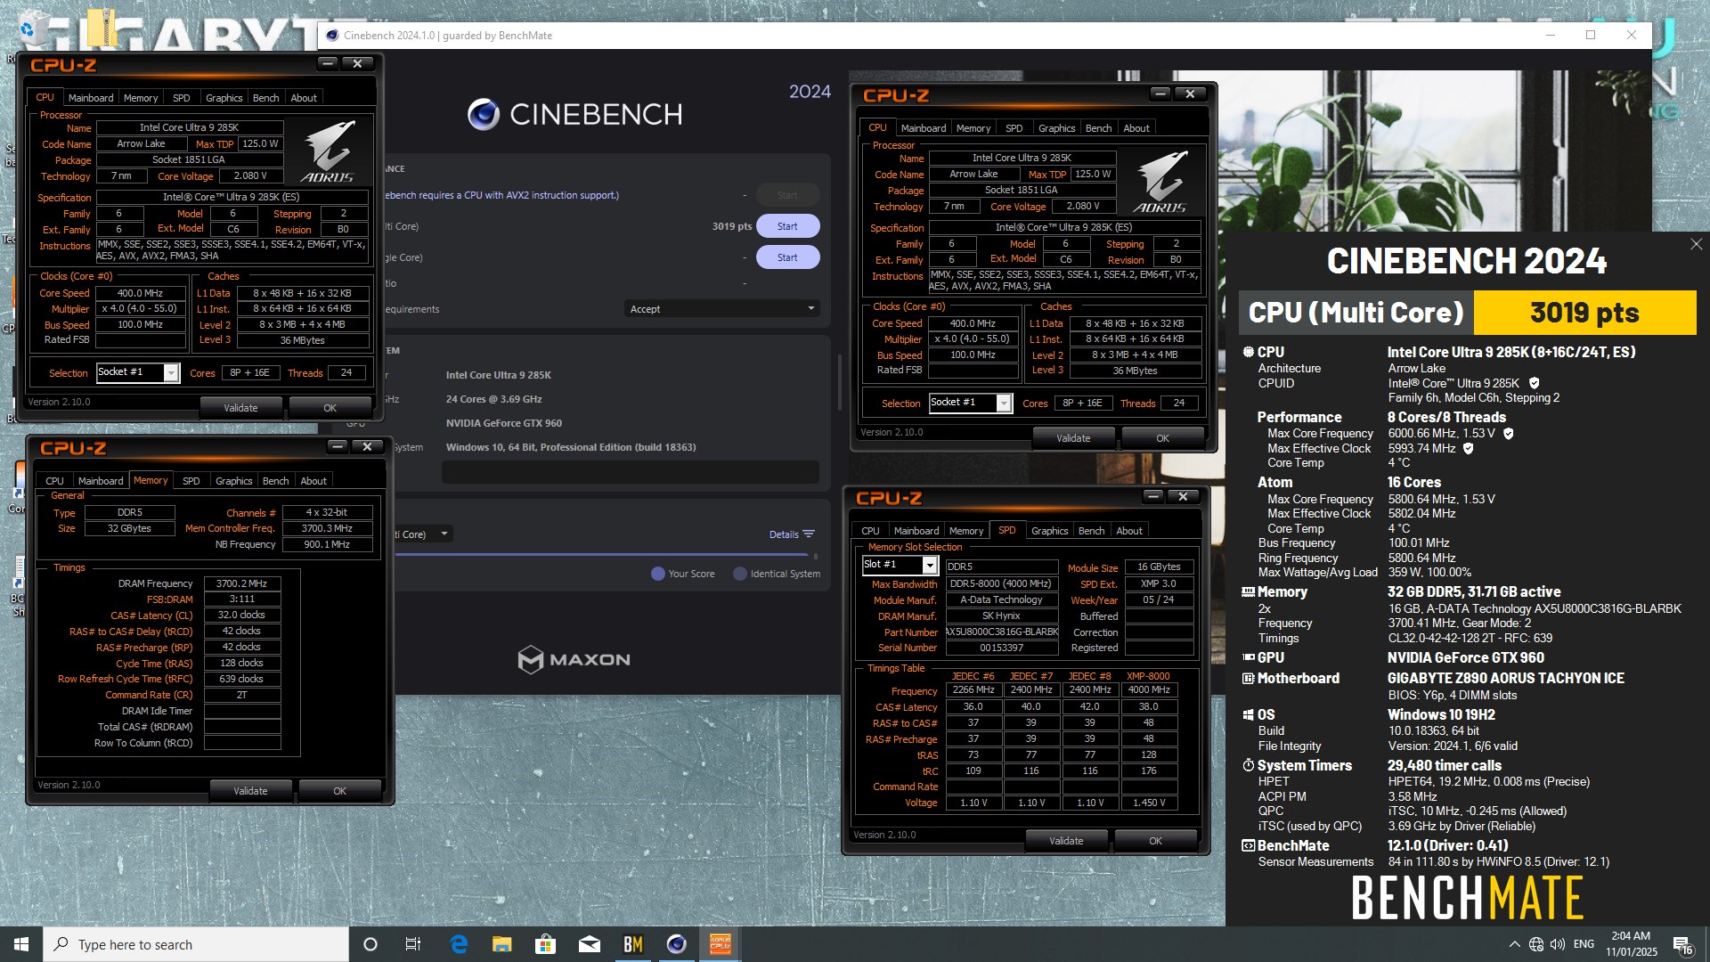Click the Cinebench title bar app icon
The image size is (1710, 962).
pos(332,36)
